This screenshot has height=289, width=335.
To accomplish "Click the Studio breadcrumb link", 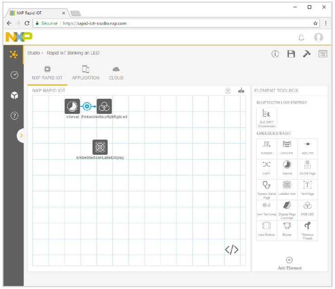I will 33,53.
